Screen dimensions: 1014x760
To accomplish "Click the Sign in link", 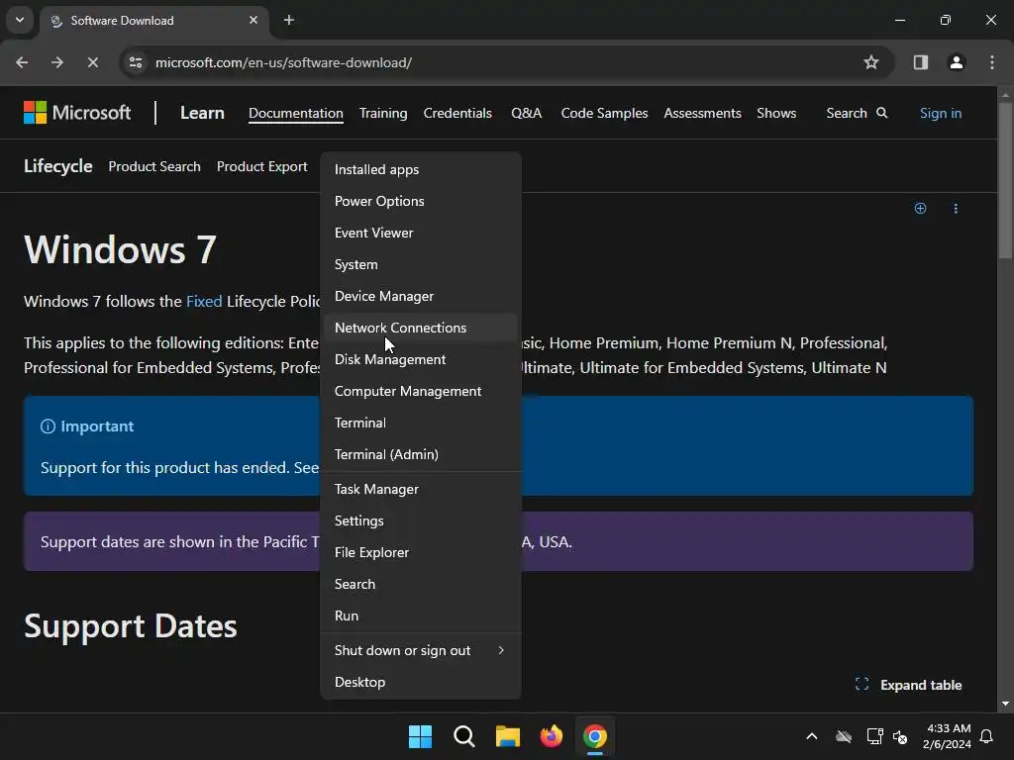I will pyautogui.click(x=941, y=113).
